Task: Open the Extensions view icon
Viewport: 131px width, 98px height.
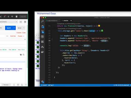Action: (x=42, y=42)
